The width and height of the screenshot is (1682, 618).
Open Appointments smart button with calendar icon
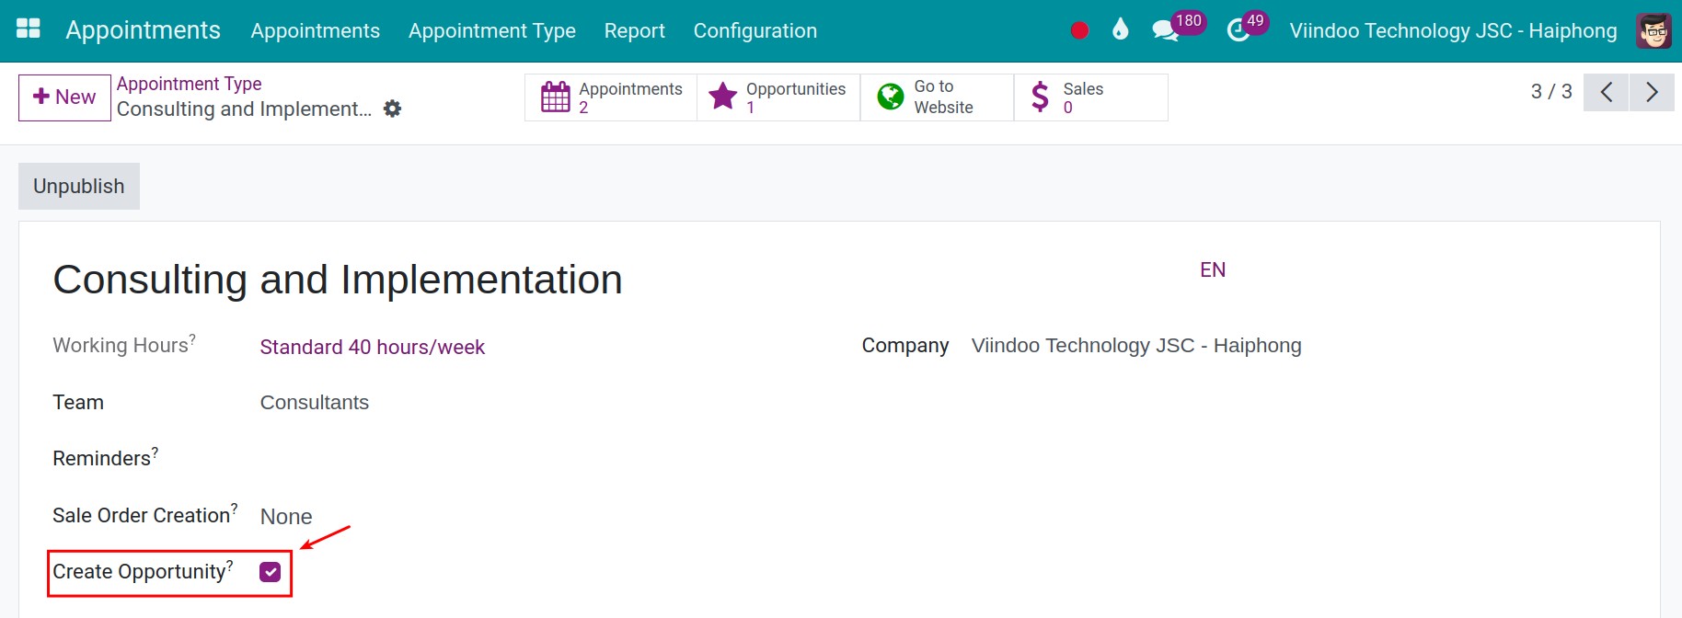click(x=611, y=97)
